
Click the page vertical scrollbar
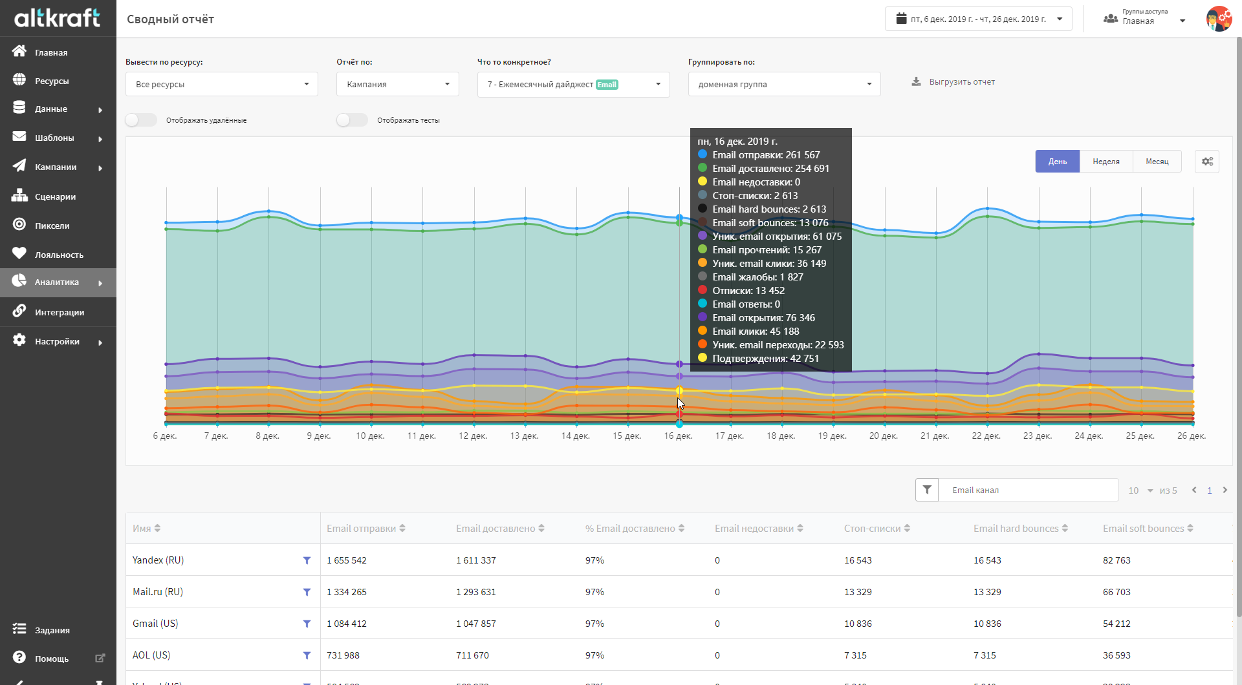click(x=1239, y=326)
